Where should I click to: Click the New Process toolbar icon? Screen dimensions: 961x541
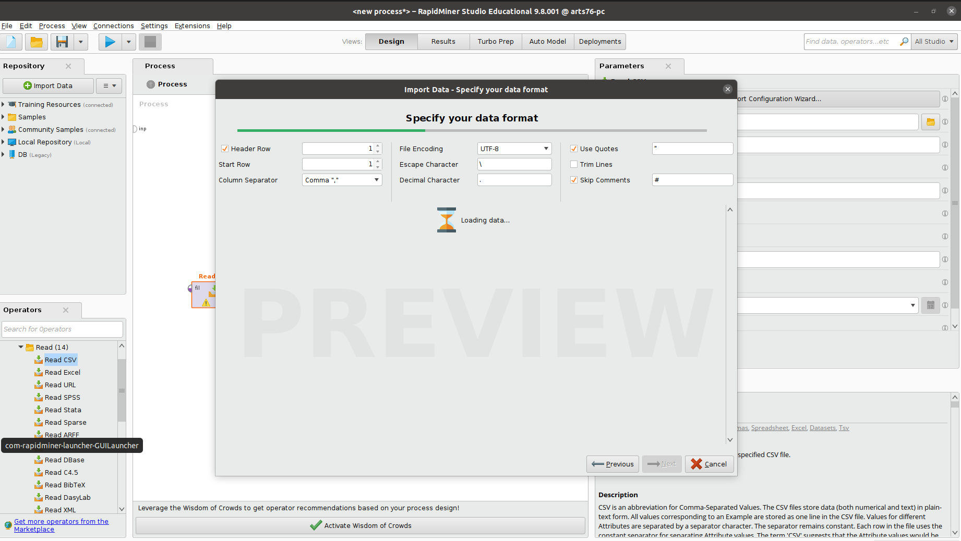coord(11,42)
